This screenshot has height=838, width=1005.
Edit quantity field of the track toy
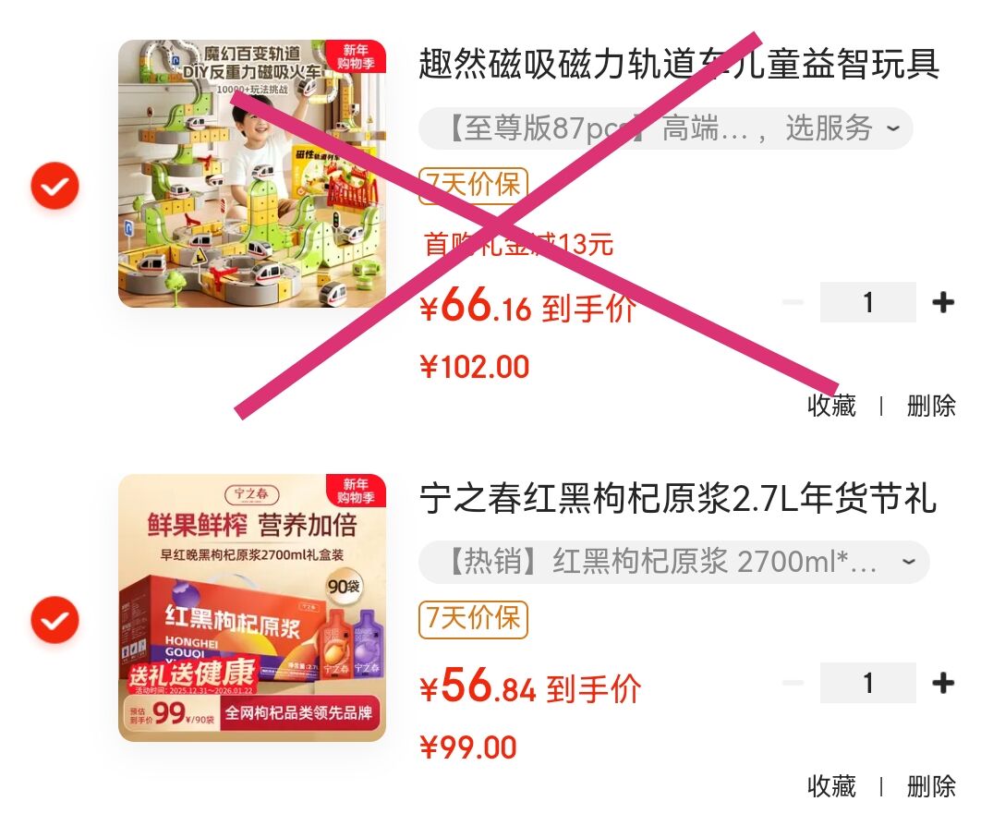(x=868, y=302)
